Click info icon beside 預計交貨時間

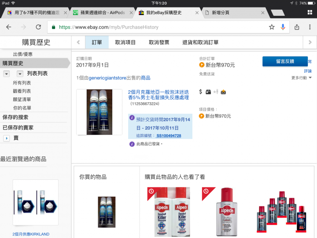click(x=132, y=118)
